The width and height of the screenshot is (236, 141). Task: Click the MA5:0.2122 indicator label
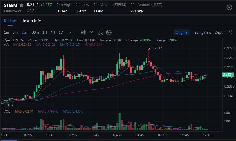(22, 44)
